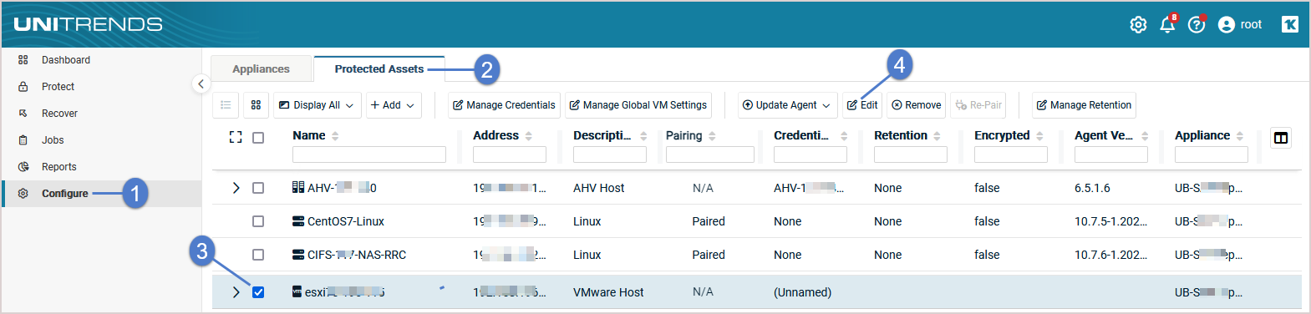Click the Unitrends logo
Viewport: 1311px width, 314px height.
pos(89,24)
